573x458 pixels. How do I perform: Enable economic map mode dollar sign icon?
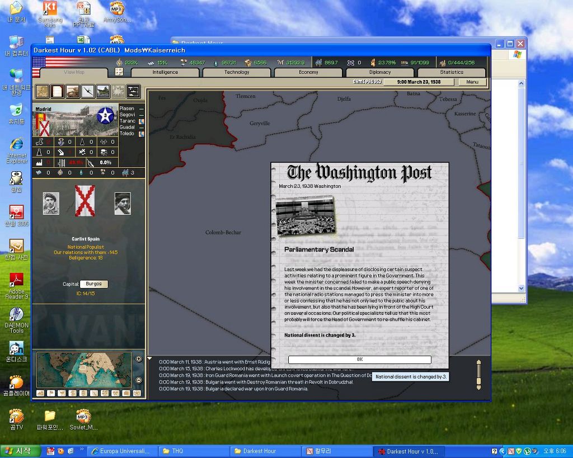(x=72, y=393)
